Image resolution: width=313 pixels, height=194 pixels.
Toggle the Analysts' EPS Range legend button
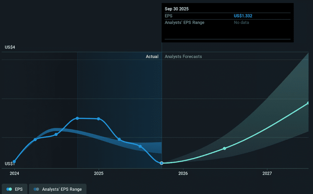(58, 189)
